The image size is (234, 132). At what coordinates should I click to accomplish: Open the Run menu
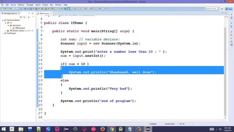coord(51,5)
